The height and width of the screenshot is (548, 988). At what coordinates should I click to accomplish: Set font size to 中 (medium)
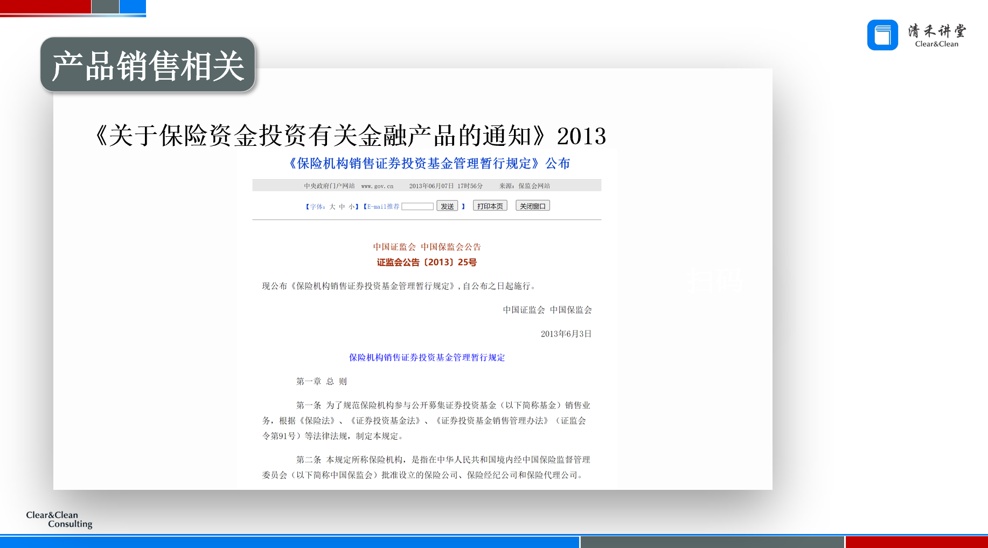click(x=342, y=207)
